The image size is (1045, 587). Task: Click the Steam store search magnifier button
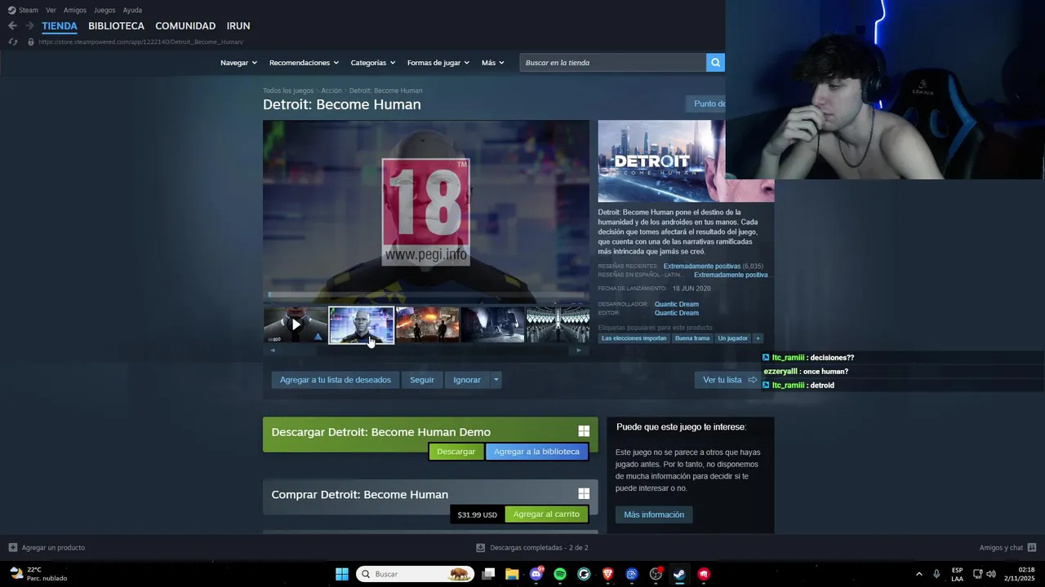(x=715, y=63)
